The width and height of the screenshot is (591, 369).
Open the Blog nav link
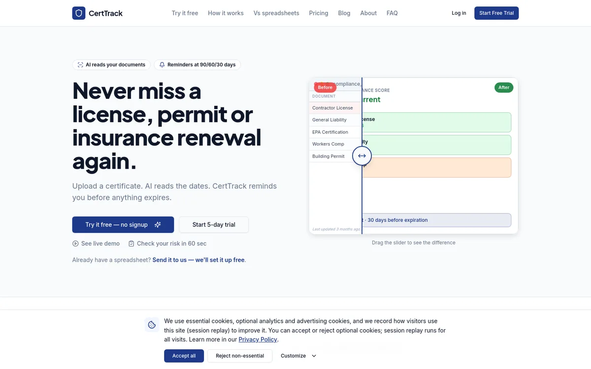point(344,13)
